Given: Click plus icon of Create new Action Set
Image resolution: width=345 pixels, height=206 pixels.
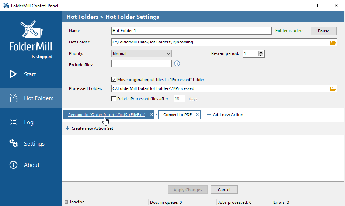Looking at the screenshot, I should (x=67, y=128).
